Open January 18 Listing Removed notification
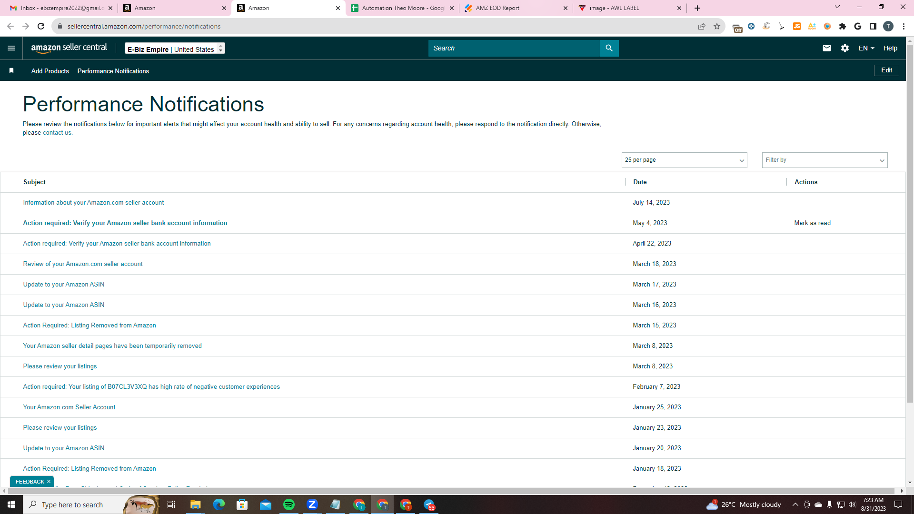This screenshot has width=914, height=514. (89, 468)
